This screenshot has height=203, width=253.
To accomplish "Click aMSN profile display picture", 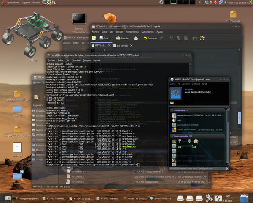I will tap(175, 93).
